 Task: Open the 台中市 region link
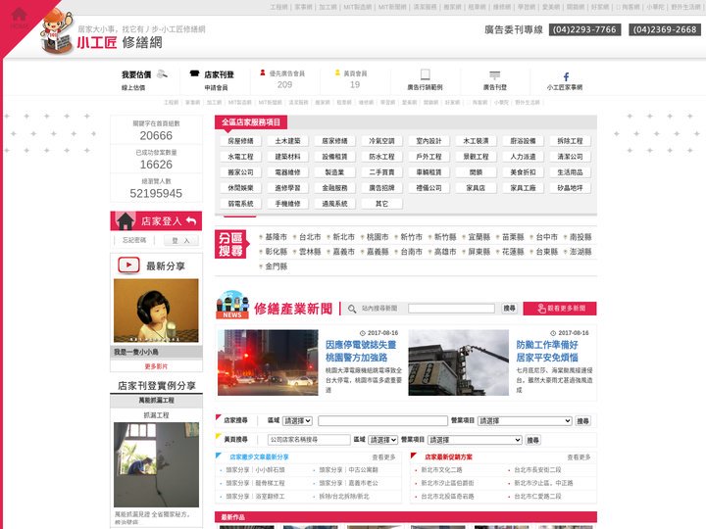tap(546, 237)
